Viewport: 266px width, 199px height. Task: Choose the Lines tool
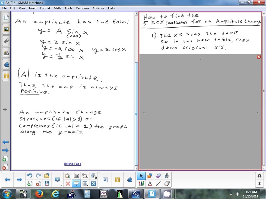click(x=158, y=184)
